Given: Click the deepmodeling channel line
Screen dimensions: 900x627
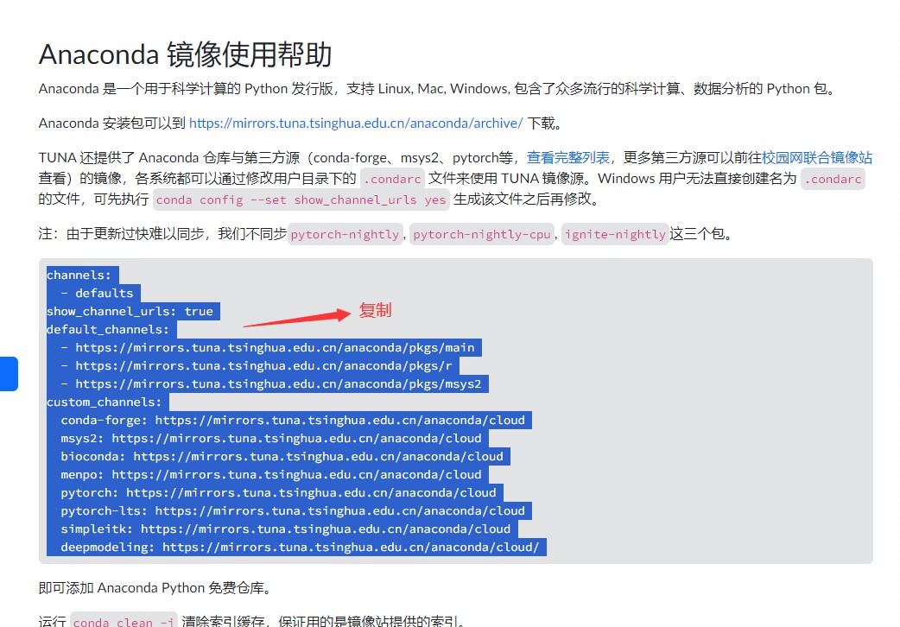Looking at the screenshot, I should point(301,548).
